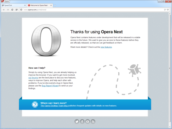Click the Where can I learn more? heading
The height and width of the screenshot is (129, 172).
point(54,103)
